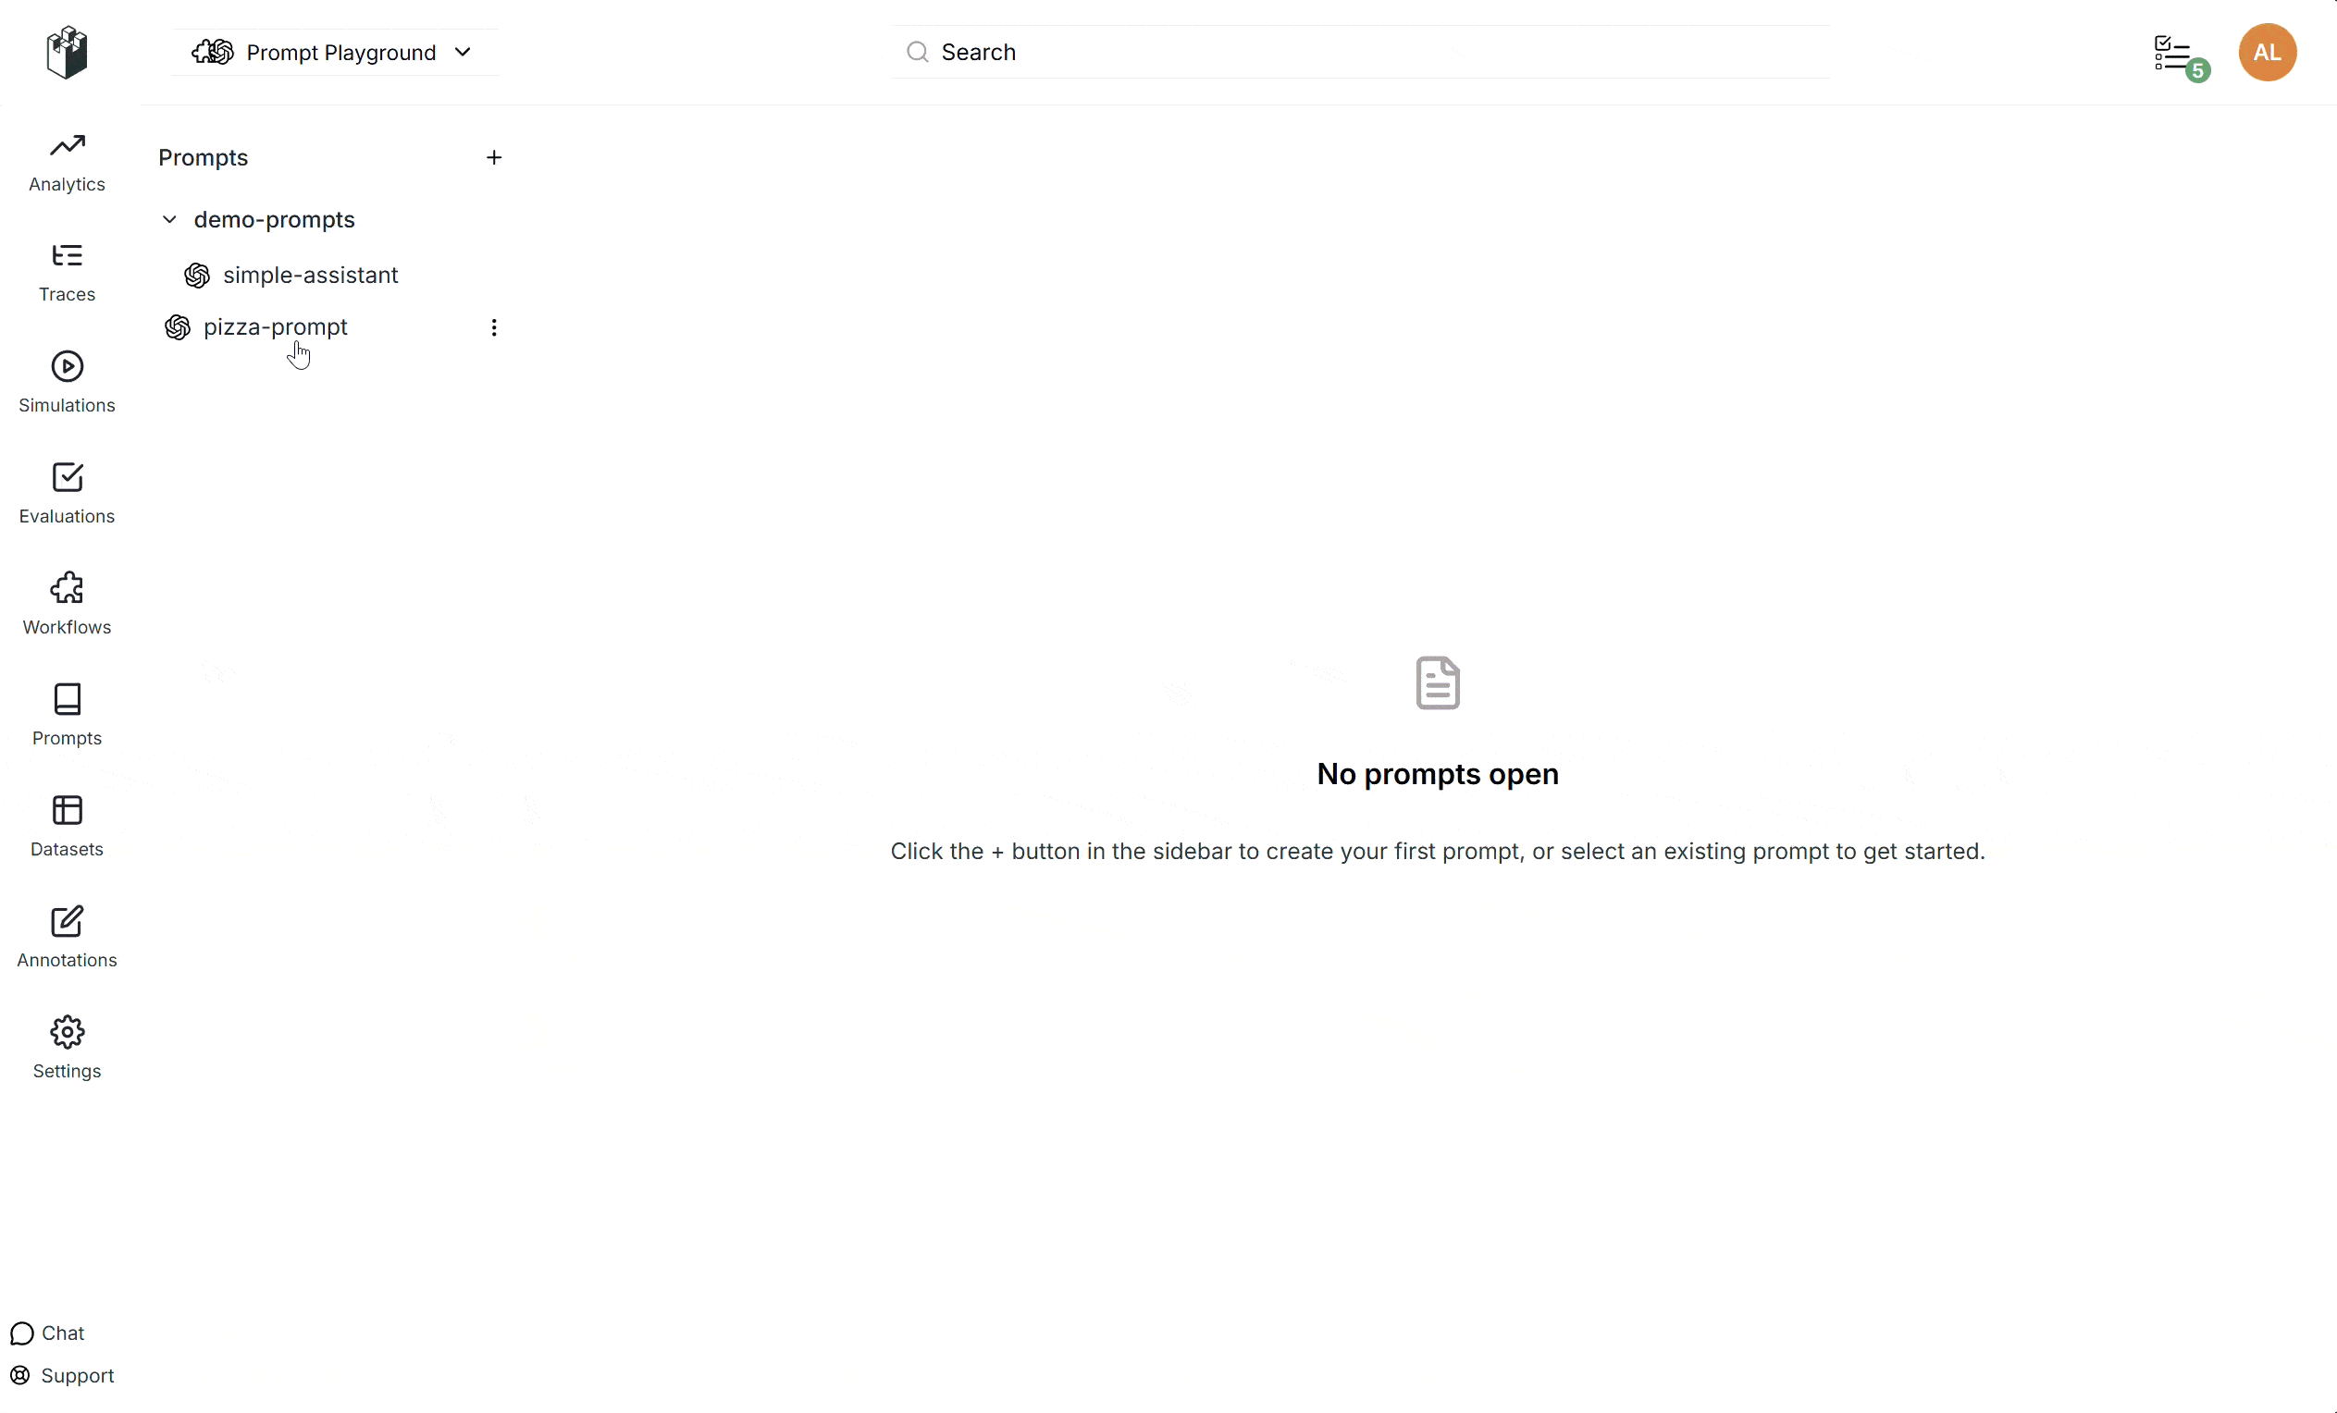Open the AL profile avatar menu
2337x1413 pixels.
(2267, 52)
